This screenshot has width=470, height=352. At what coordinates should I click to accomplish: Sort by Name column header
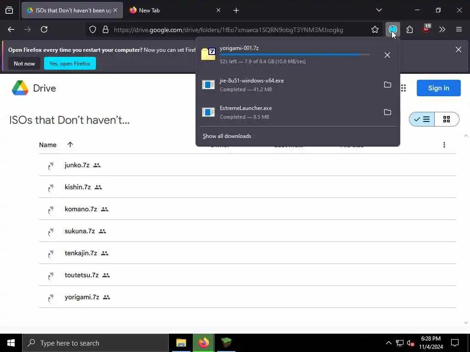tap(48, 145)
